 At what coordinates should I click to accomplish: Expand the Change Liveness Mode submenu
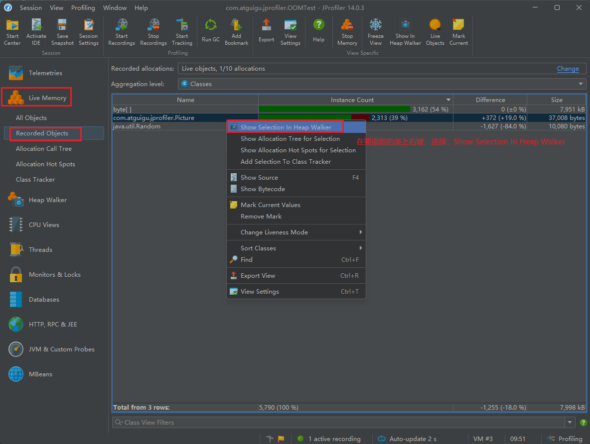[x=296, y=232]
